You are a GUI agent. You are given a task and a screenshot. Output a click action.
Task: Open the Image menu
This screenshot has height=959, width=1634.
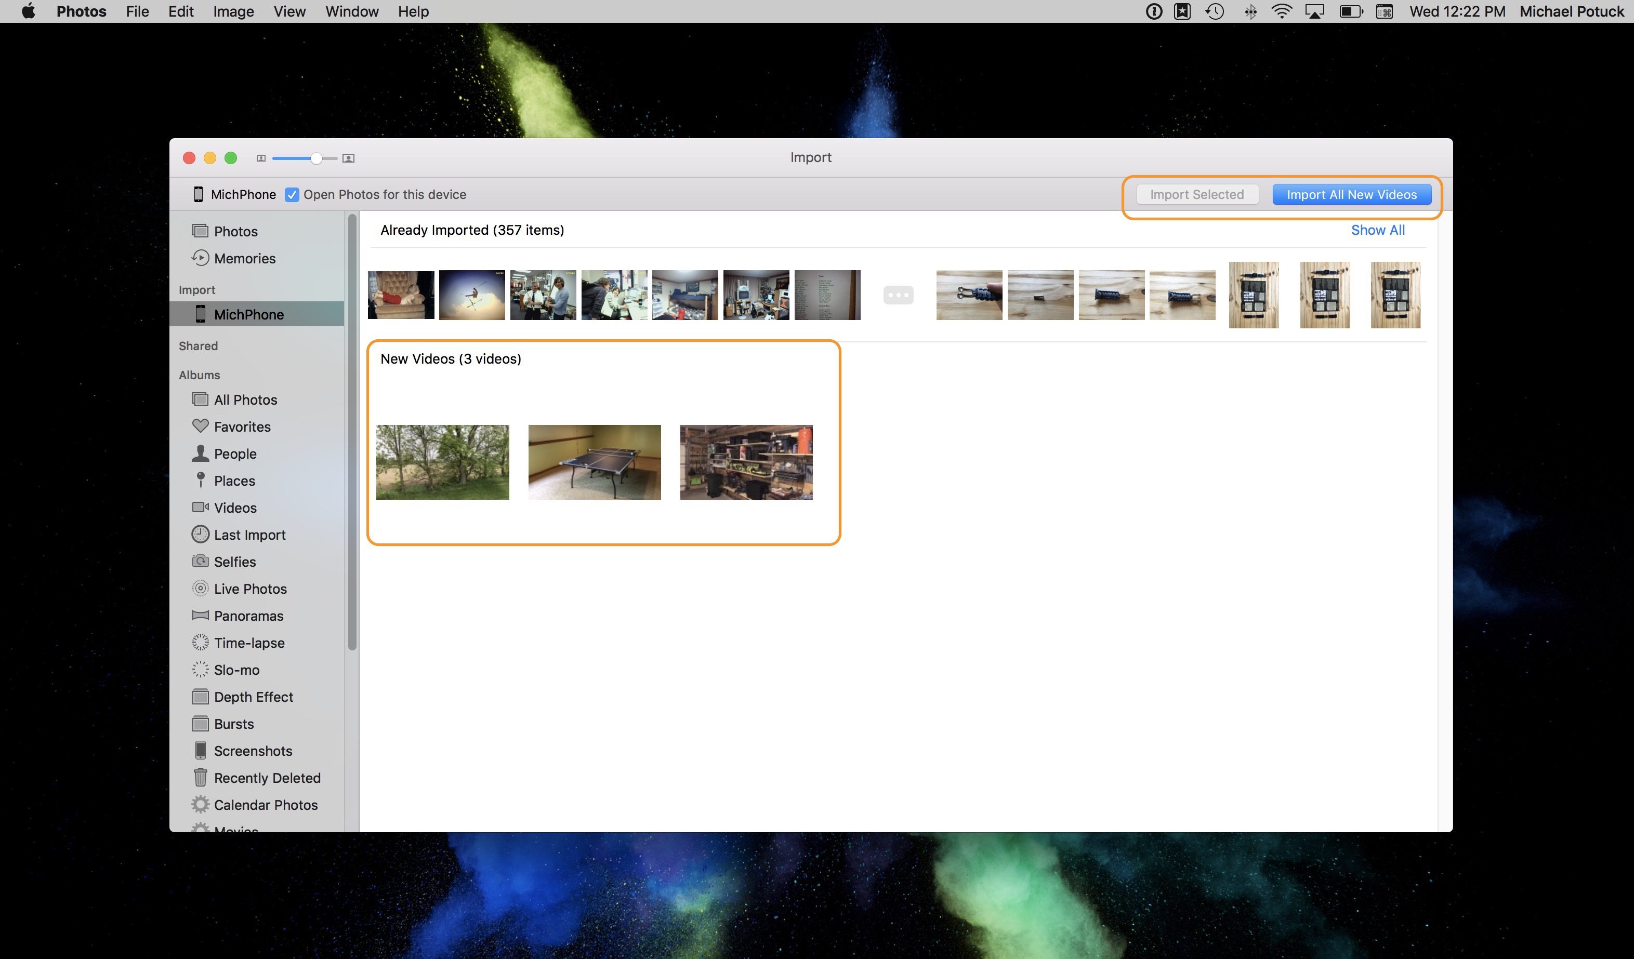[x=233, y=11]
